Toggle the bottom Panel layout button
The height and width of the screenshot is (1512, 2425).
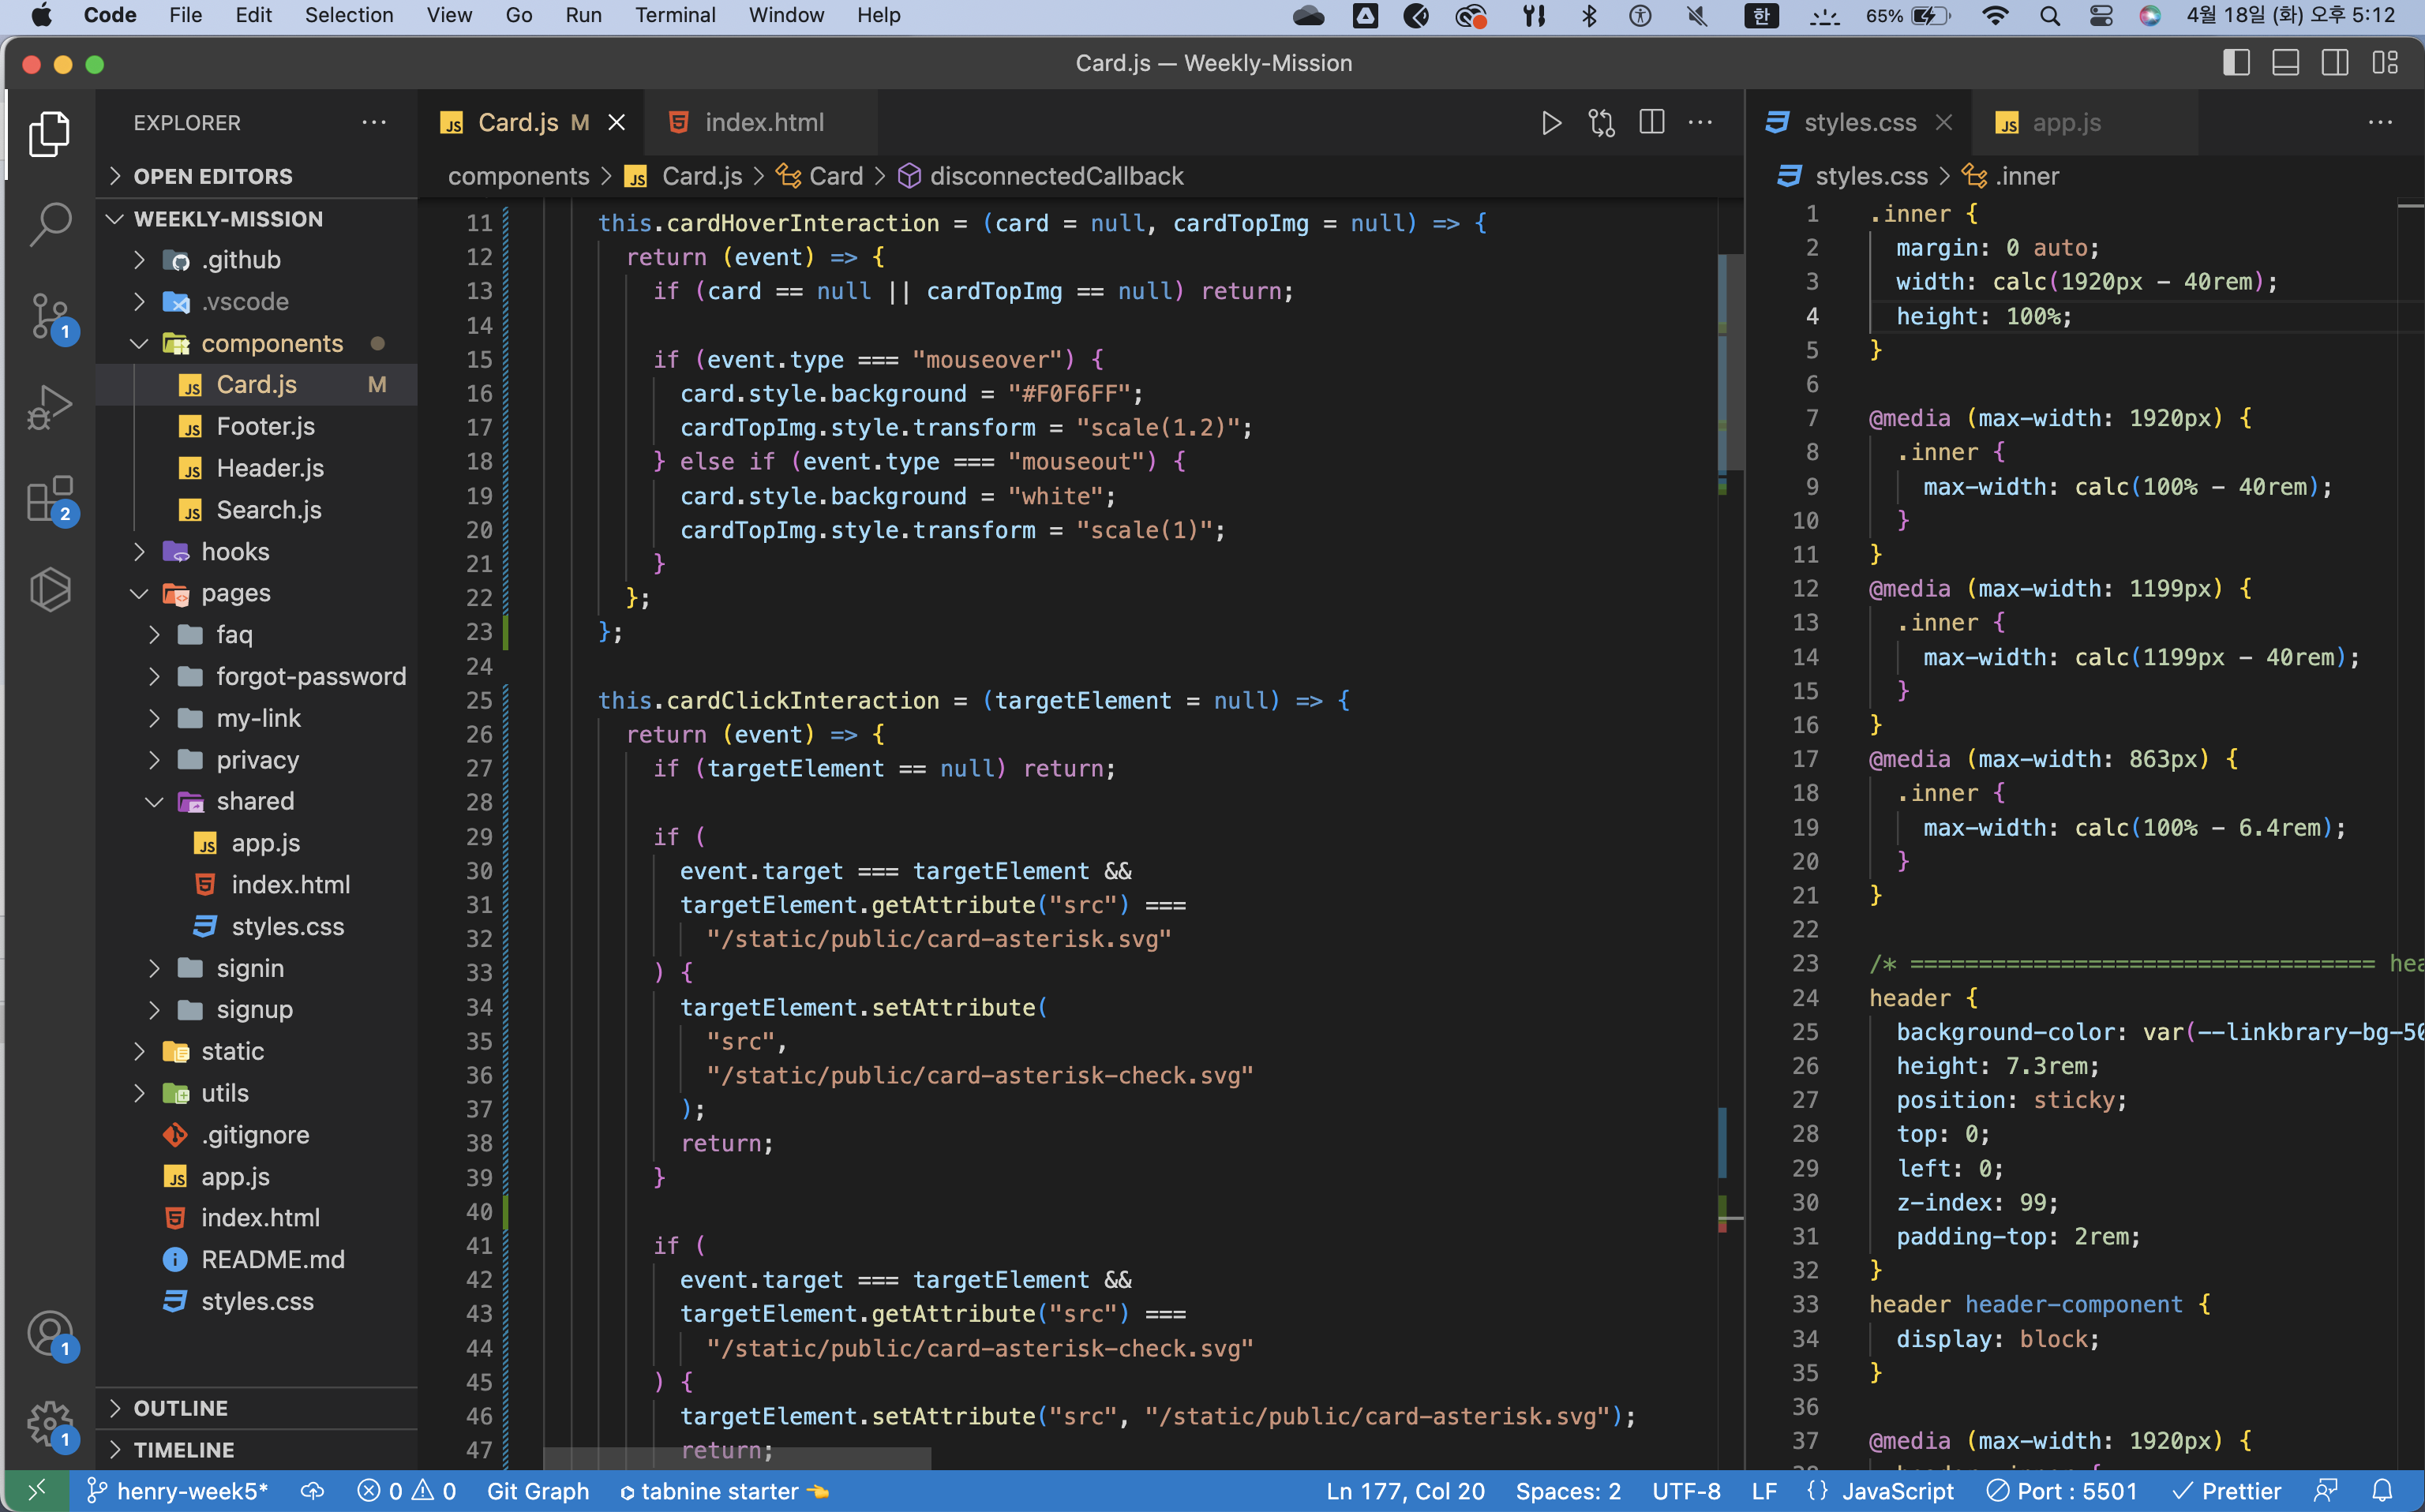tap(2285, 63)
